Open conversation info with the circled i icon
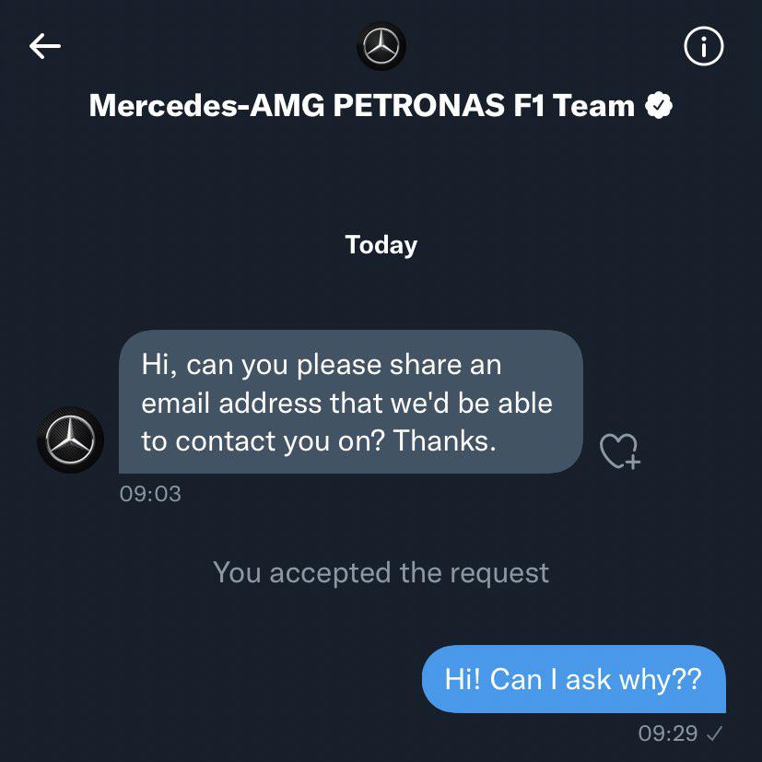762x762 pixels. 704,47
